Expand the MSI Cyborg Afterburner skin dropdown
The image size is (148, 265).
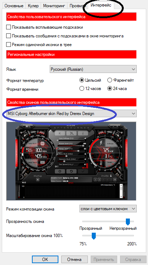[71, 114]
